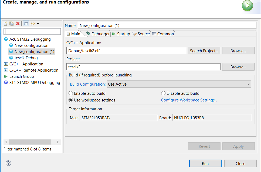
Task: Click the Revert button
Action: pos(204,146)
